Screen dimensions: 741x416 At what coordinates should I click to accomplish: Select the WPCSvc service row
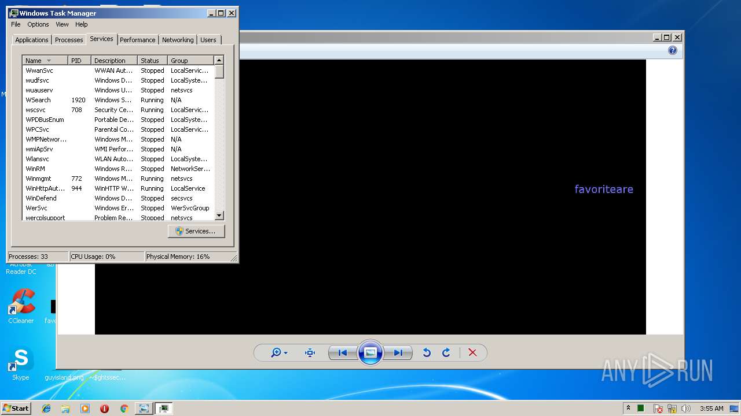coord(118,129)
